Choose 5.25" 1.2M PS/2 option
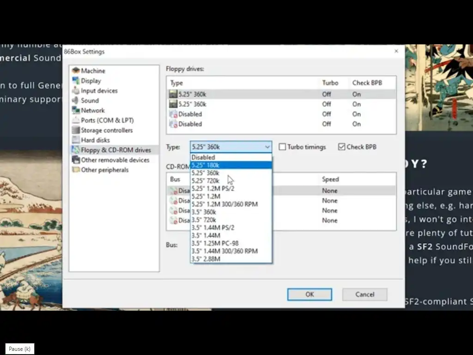The image size is (473, 355). point(231,189)
